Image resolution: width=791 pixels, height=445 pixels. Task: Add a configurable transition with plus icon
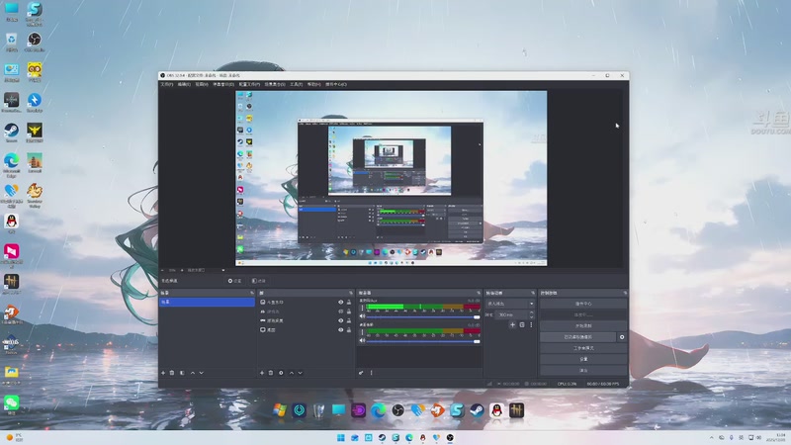pos(512,325)
